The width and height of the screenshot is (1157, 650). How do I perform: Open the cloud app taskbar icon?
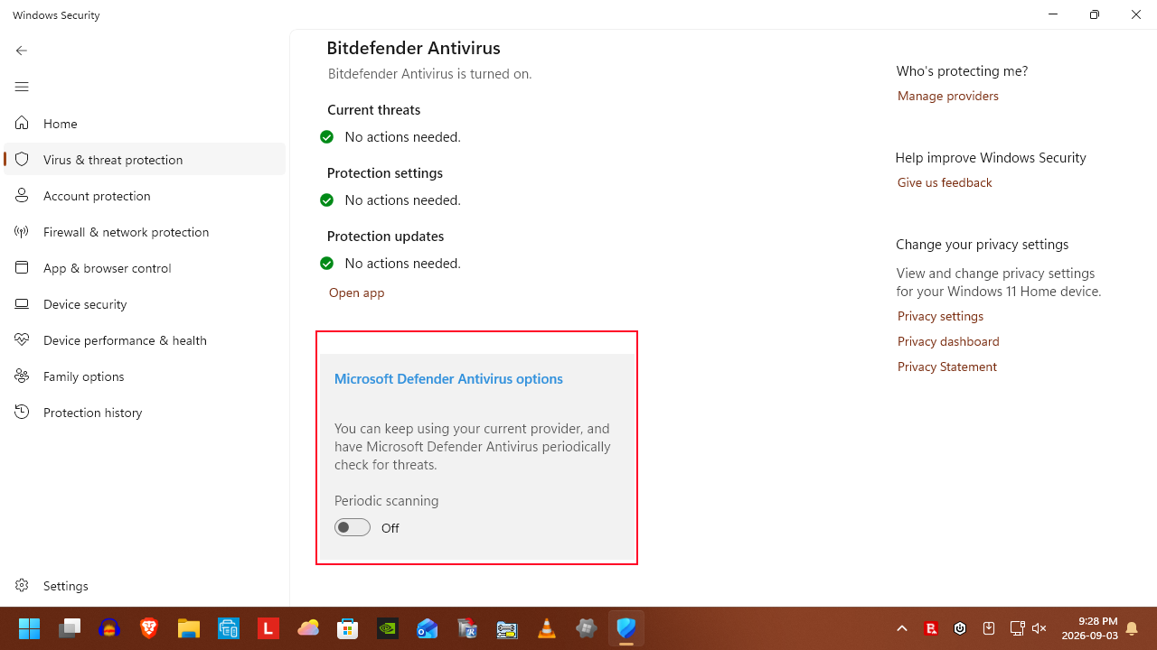pyautogui.click(x=308, y=628)
